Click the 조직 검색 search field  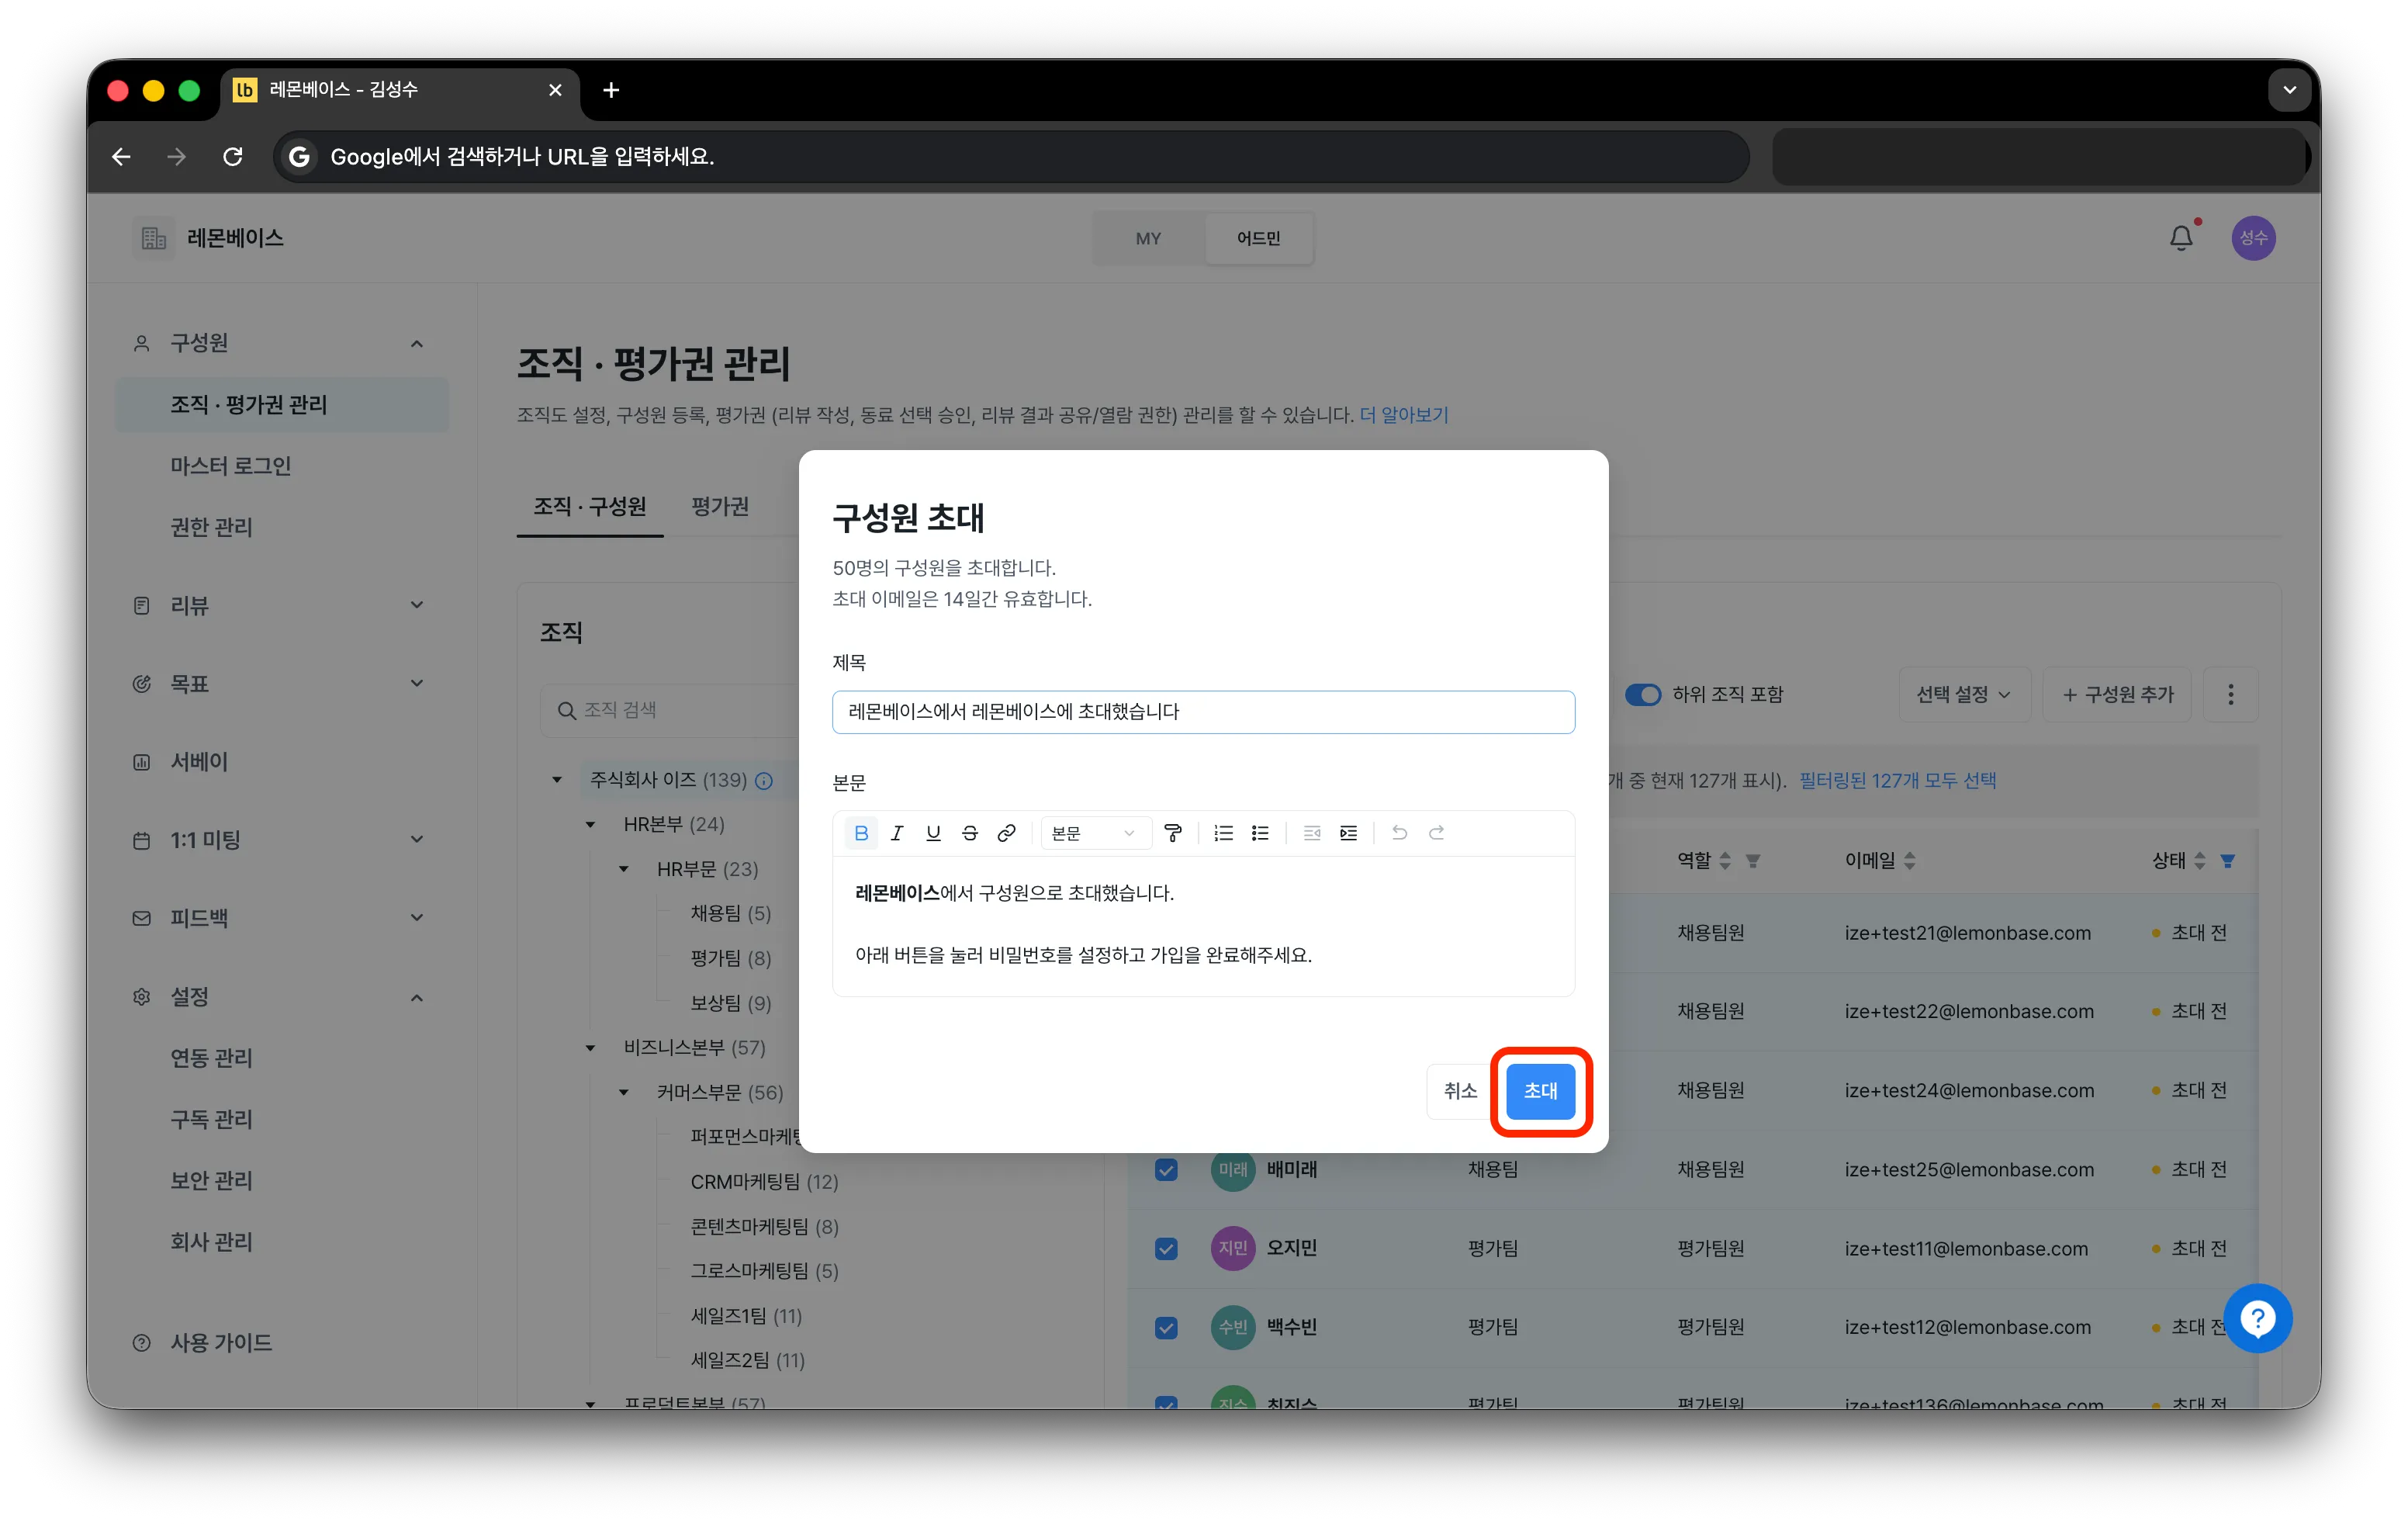670,710
